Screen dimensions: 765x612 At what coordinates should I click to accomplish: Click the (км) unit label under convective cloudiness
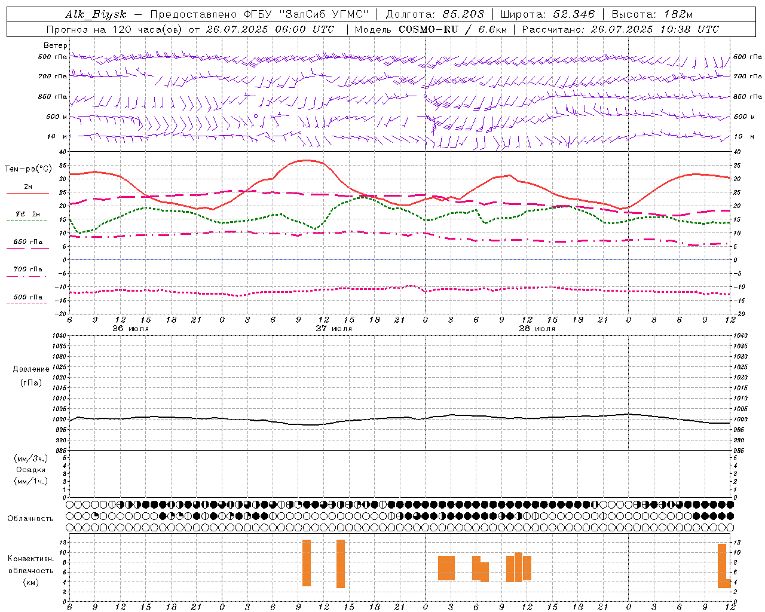pyautogui.click(x=31, y=582)
